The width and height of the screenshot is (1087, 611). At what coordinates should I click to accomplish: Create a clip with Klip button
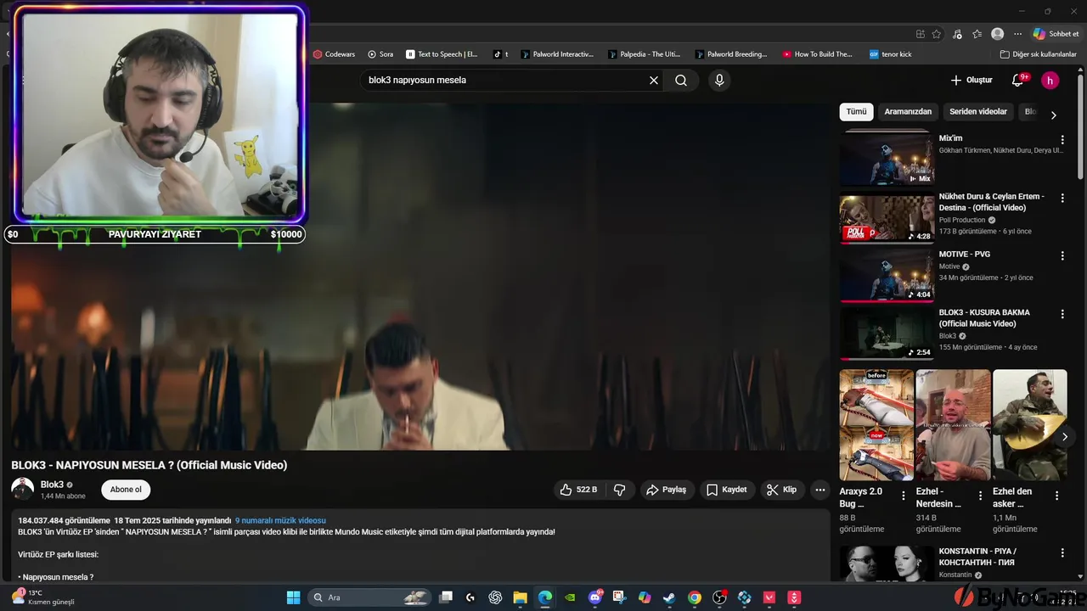(782, 490)
